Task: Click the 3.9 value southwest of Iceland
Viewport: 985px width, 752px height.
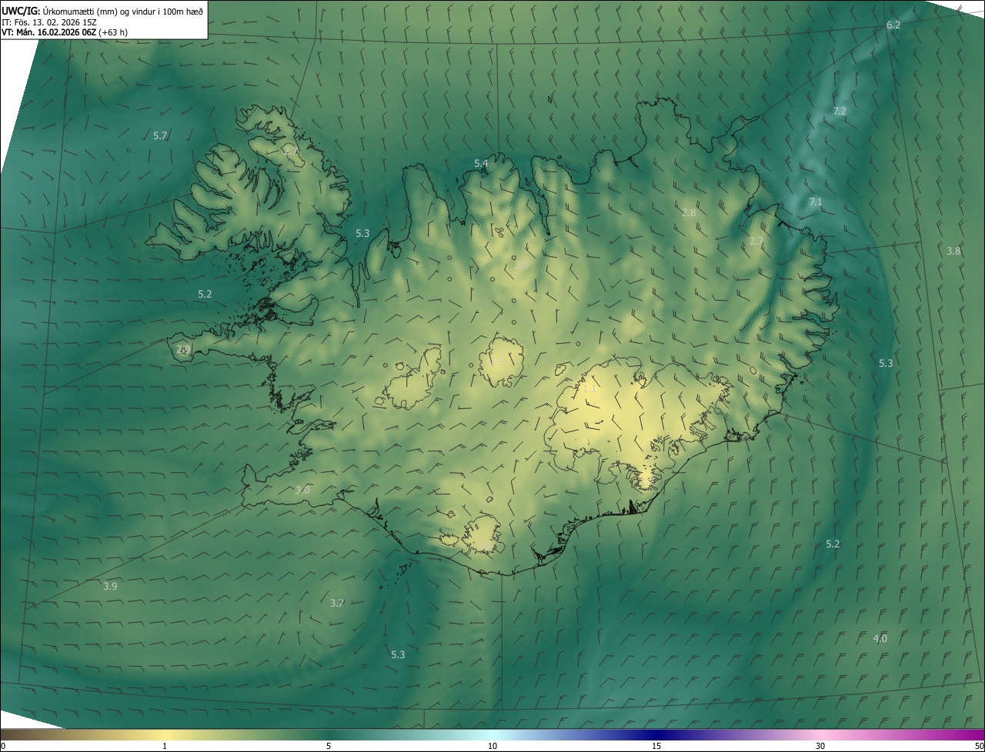Action: tap(110, 587)
